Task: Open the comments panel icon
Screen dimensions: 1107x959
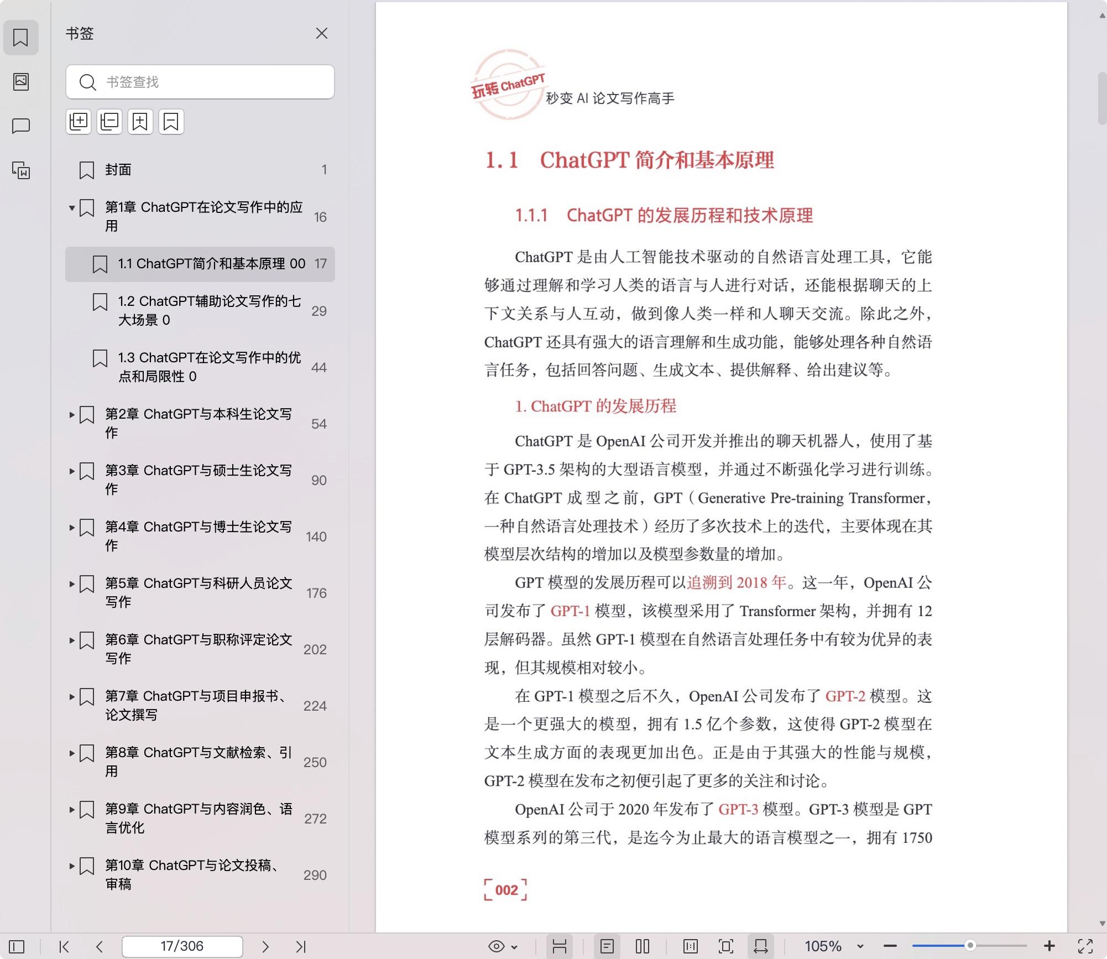Action: [x=21, y=126]
